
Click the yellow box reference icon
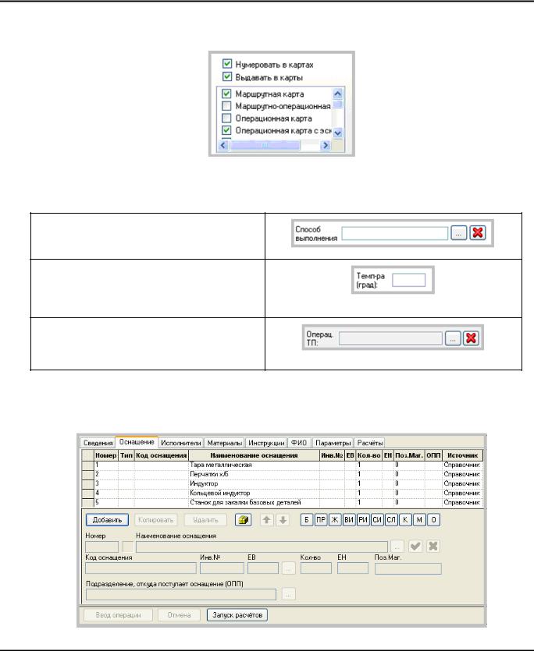tap(244, 520)
